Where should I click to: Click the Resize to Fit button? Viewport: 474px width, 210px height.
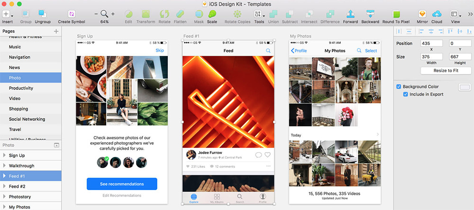pyautogui.click(x=446, y=71)
